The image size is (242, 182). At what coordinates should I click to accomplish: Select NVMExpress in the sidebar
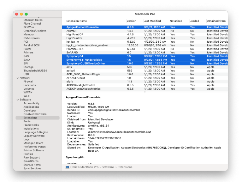coord(32,38)
